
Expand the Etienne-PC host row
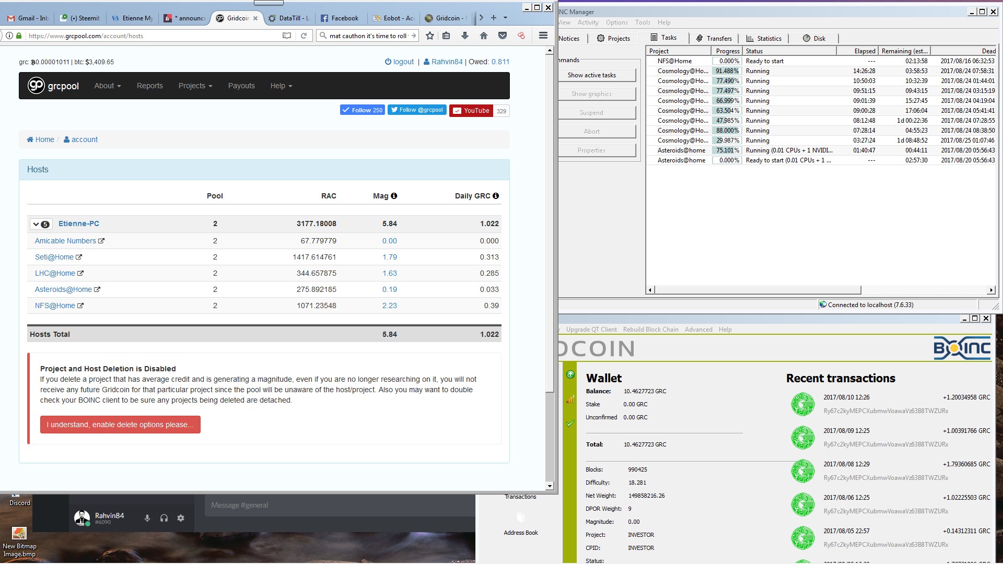(34, 223)
